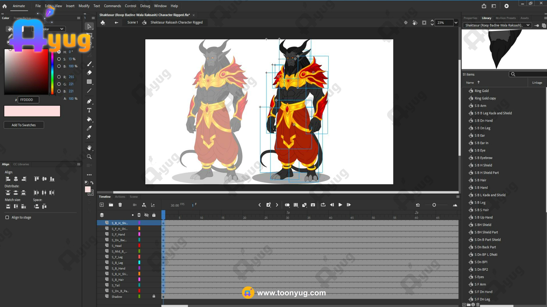The image size is (547, 307).
Task: Enable Align to stage checkbox
Action: pos(7,217)
